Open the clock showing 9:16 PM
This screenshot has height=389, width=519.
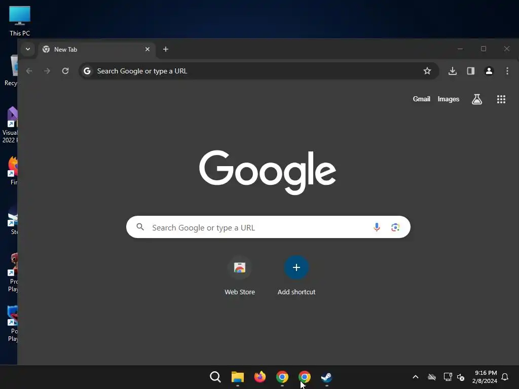coord(485,377)
